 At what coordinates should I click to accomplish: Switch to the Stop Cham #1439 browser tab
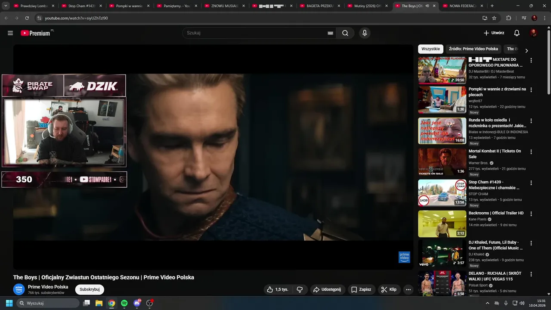pos(82,6)
